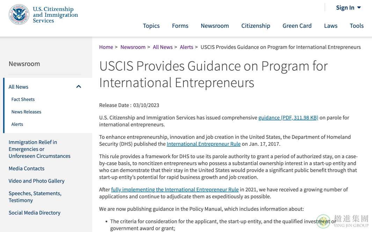Image resolution: width=372 pixels, height=232 pixels.
Task: Click the U.S. Citizenship and Immigration Services wordmark
Action: [55, 15]
